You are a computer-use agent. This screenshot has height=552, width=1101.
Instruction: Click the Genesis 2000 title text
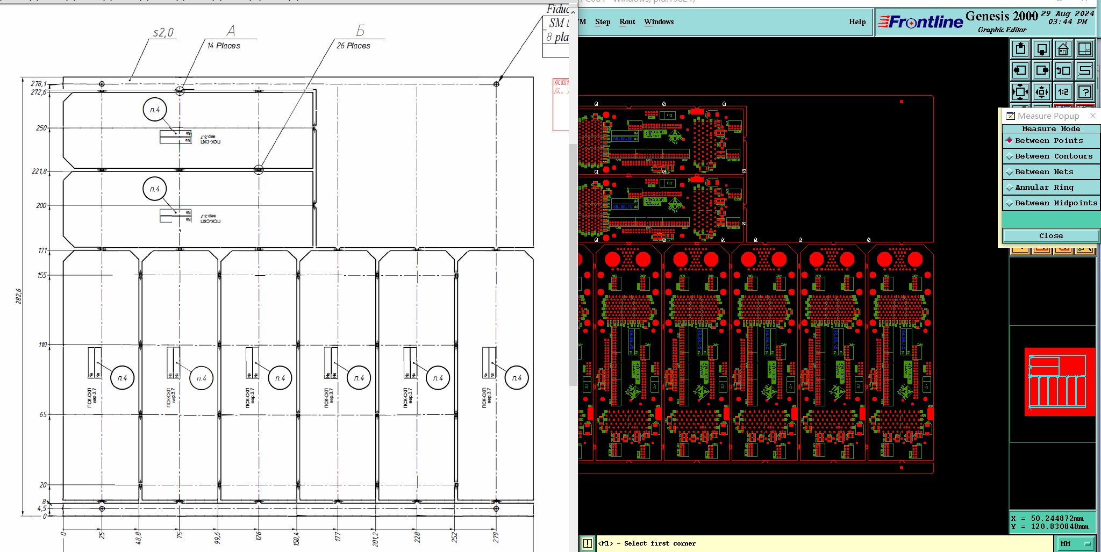tap(1002, 16)
